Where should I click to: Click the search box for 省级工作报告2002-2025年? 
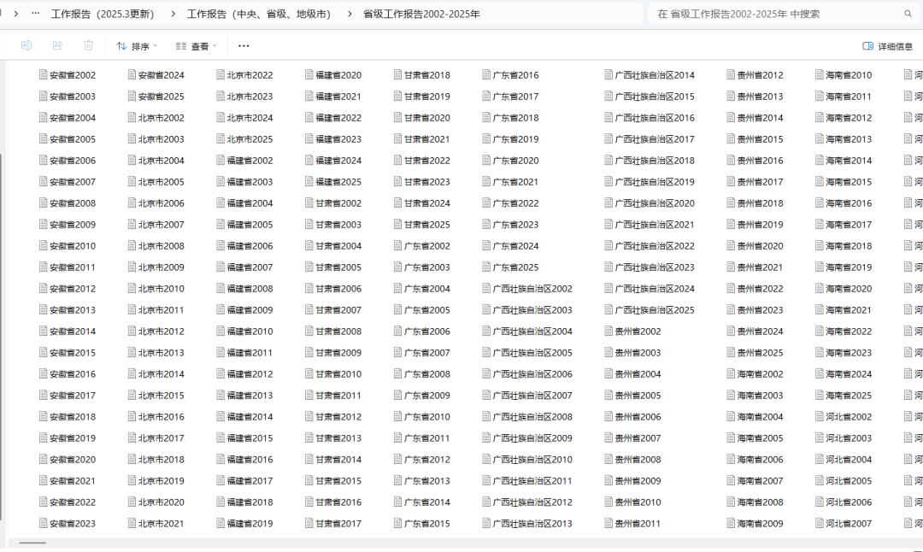[x=769, y=14]
